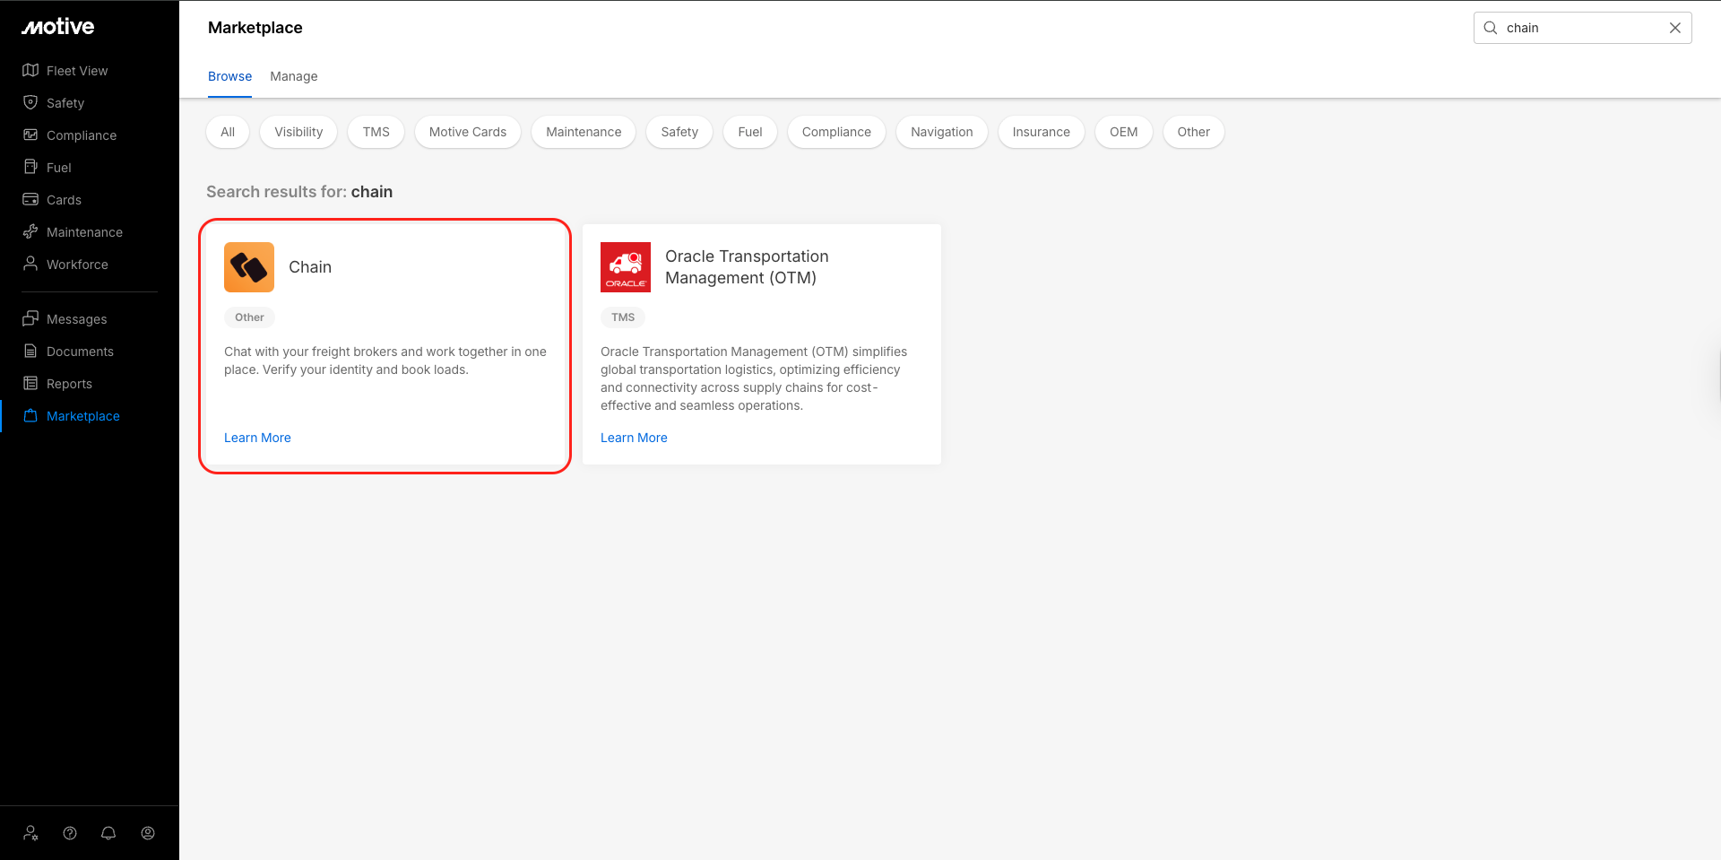Click the help question mark icon
Image resolution: width=1721 pixels, height=860 pixels.
[70, 833]
